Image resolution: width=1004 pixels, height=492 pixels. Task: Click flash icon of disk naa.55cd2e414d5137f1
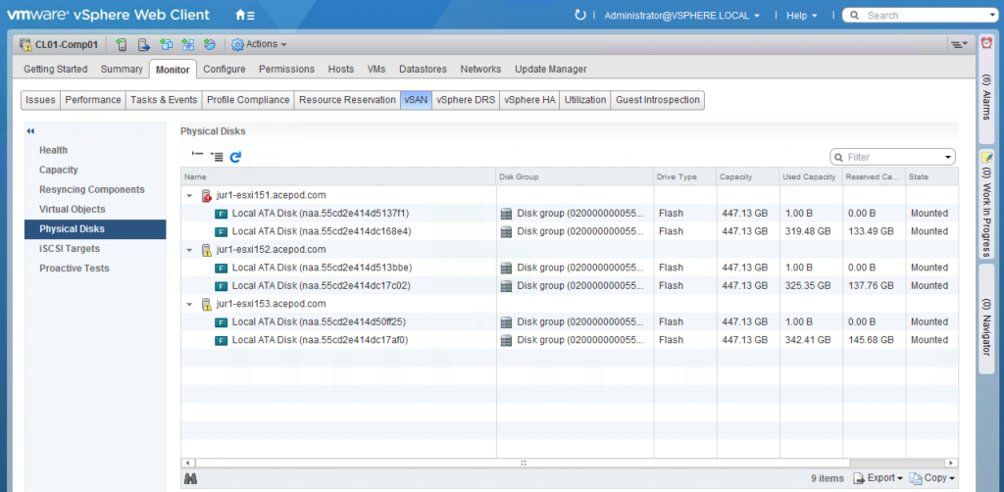(x=221, y=214)
